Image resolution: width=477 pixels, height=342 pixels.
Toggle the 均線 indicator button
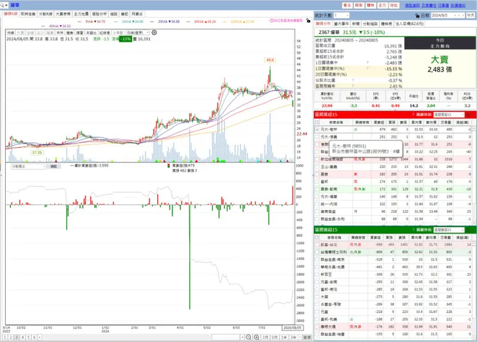(x=11, y=33)
